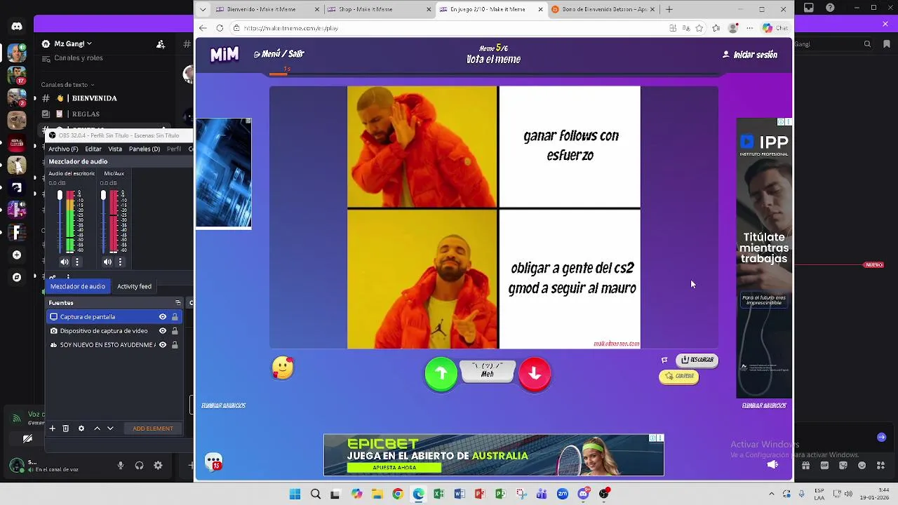
Task: Lock Captura de pantalla source
Action: pyautogui.click(x=175, y=317)
